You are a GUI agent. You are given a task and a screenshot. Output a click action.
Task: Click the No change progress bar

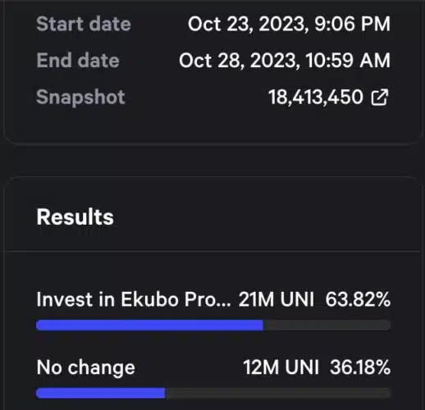tap(213, 393)
